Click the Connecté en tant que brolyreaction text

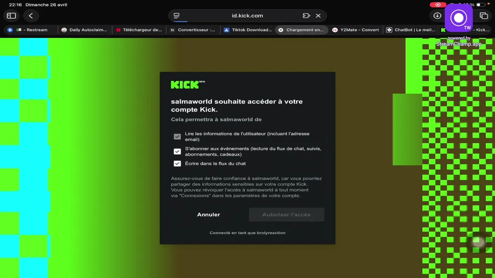tap(247, 233)
